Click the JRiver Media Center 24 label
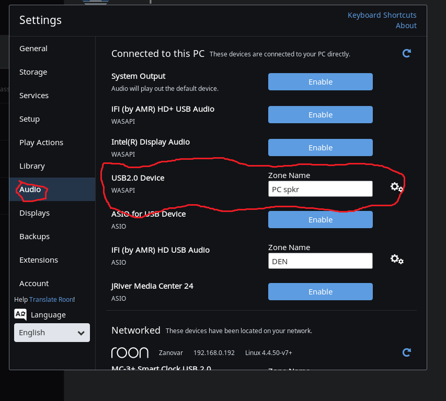Viewport: 446px width, 401px height. coord(152,286)
